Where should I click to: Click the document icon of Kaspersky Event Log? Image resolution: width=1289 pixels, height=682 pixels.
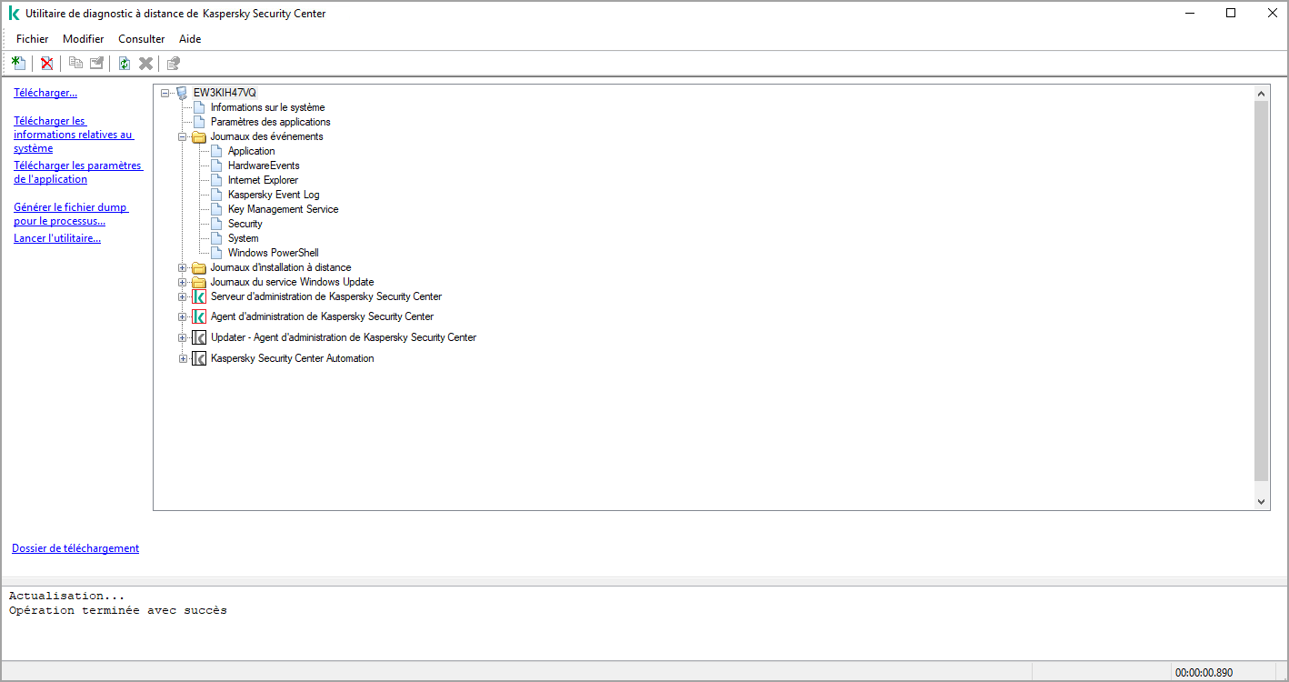[216, 195]
